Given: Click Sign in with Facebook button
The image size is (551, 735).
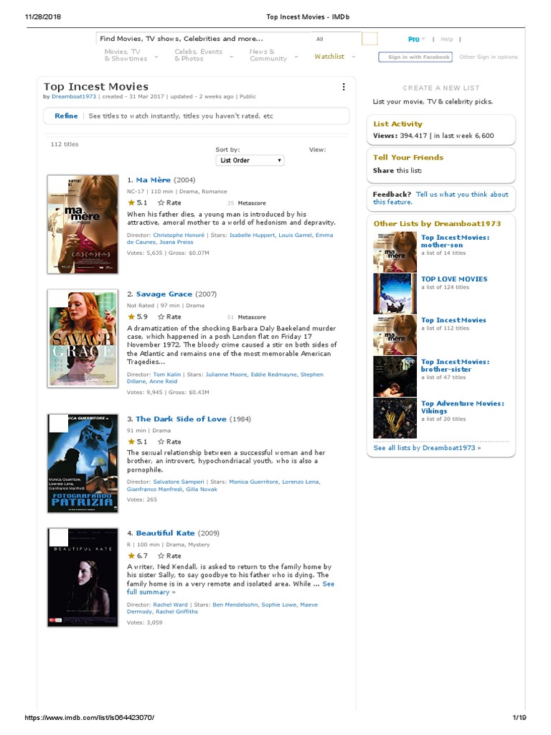Looking at the screenshot, I should [x=415, y=57].
